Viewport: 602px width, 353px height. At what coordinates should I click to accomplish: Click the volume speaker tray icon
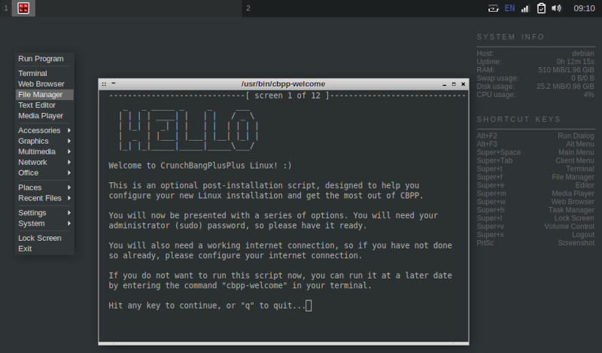(x=556, y=8)
